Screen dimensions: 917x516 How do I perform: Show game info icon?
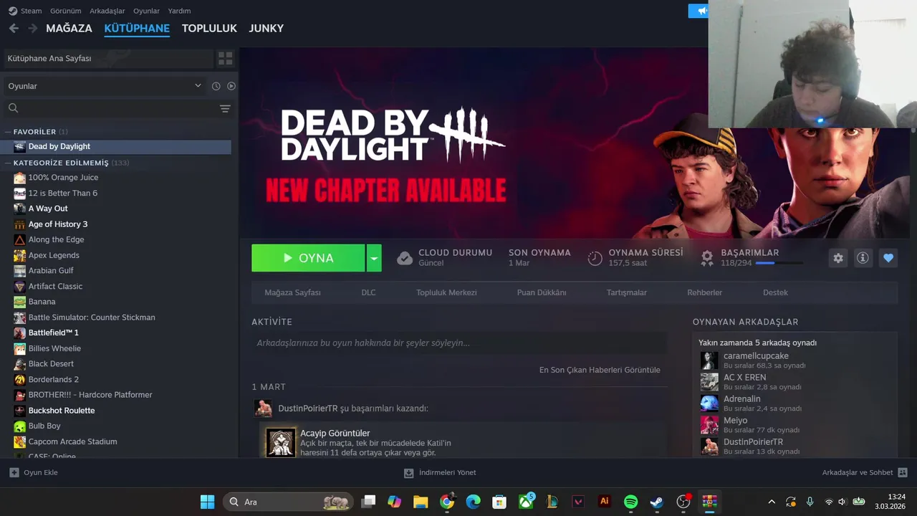863,258
